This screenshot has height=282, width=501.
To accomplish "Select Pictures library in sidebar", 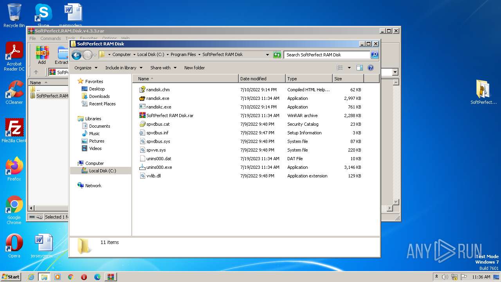I will click(x=96, y=141).
